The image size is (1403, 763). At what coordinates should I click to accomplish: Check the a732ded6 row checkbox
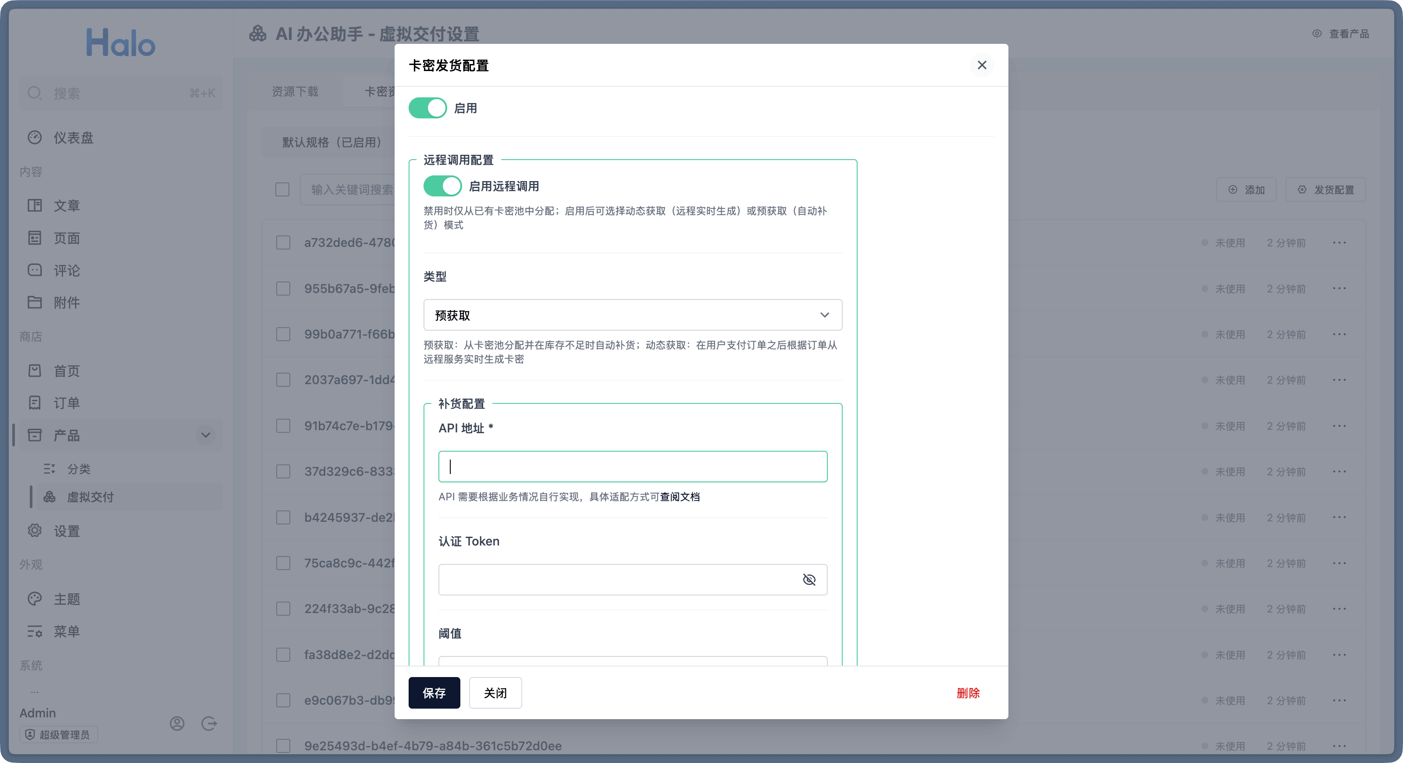point(283,242)
